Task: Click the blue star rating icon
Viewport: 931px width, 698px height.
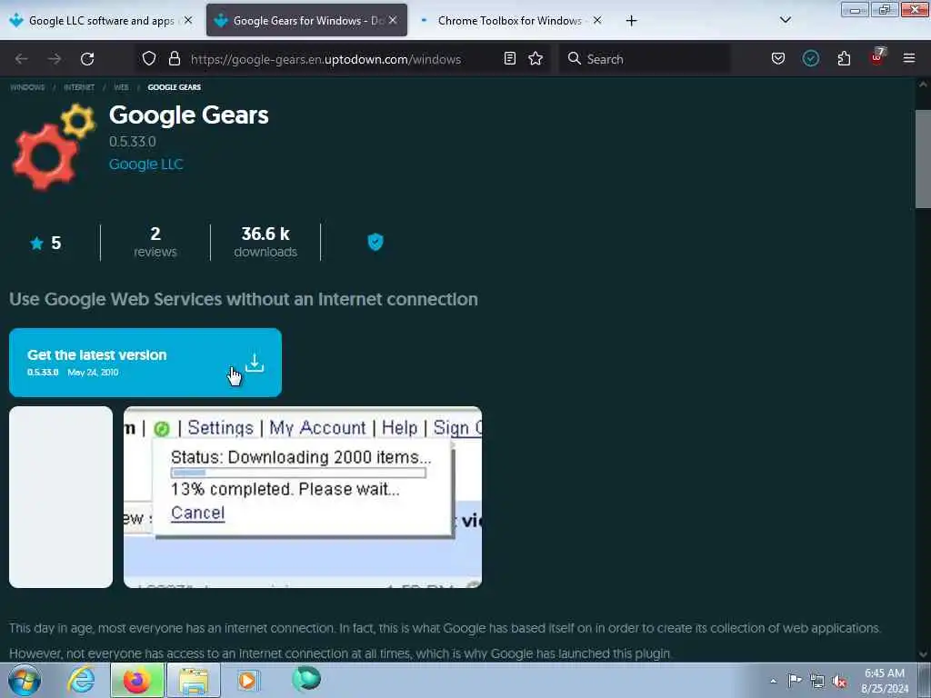Action: point(36,244)
